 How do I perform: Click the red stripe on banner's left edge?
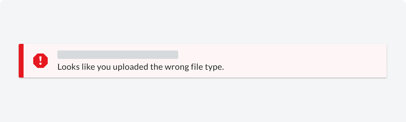click(21, 61)
